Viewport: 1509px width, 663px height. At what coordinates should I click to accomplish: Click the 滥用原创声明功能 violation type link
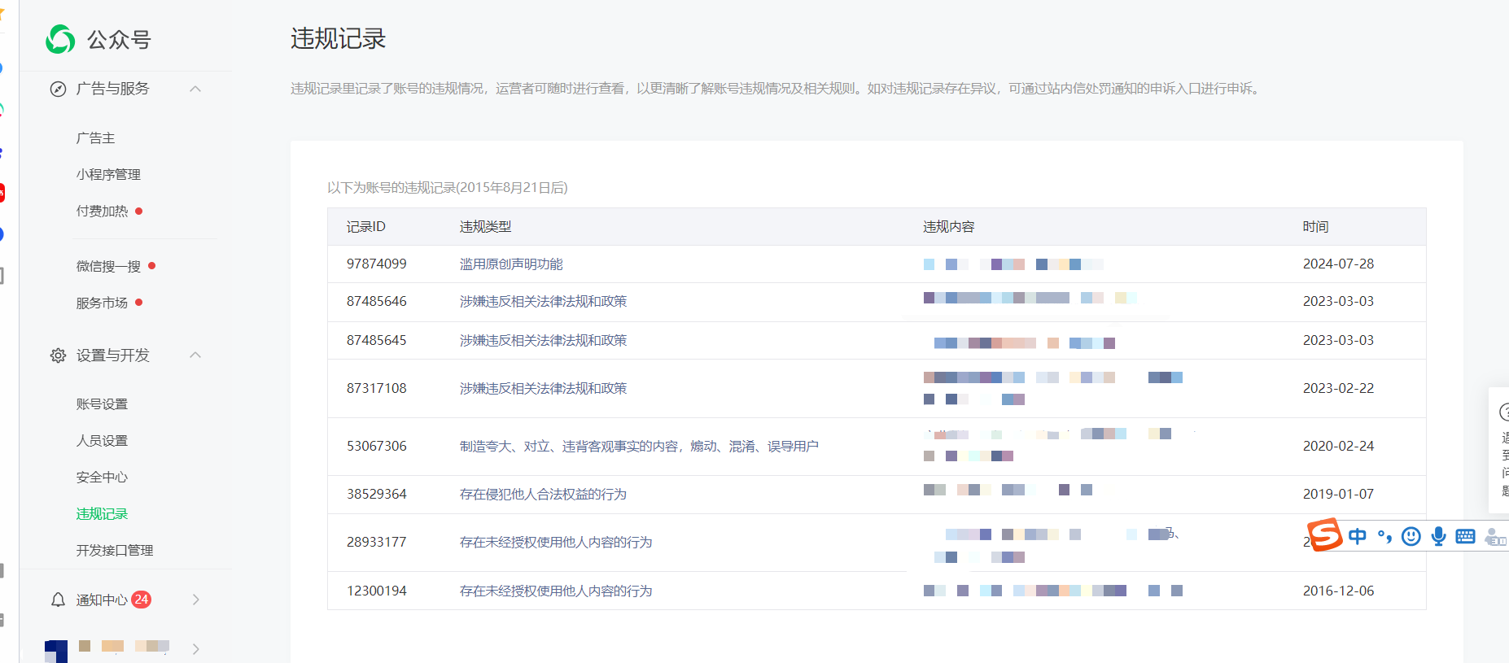coord(511,264)
